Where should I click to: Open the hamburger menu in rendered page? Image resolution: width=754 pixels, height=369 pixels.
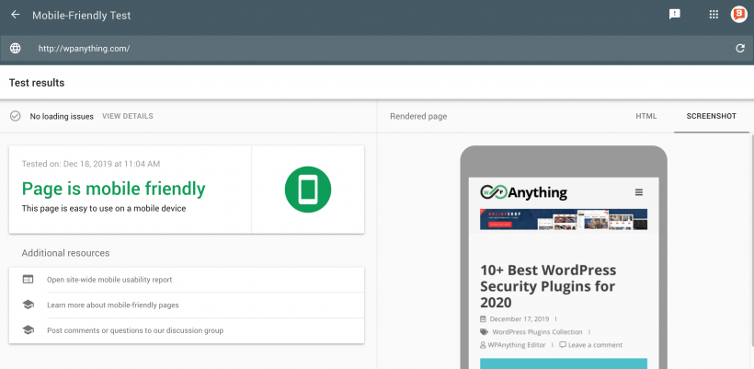click(638, 192)
